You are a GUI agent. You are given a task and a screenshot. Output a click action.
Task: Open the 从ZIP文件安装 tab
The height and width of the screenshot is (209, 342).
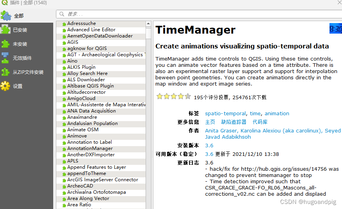click(27, 72)
